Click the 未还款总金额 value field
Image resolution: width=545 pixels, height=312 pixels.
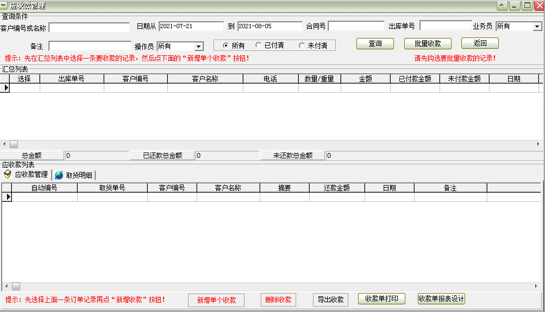tap(434, 156)
